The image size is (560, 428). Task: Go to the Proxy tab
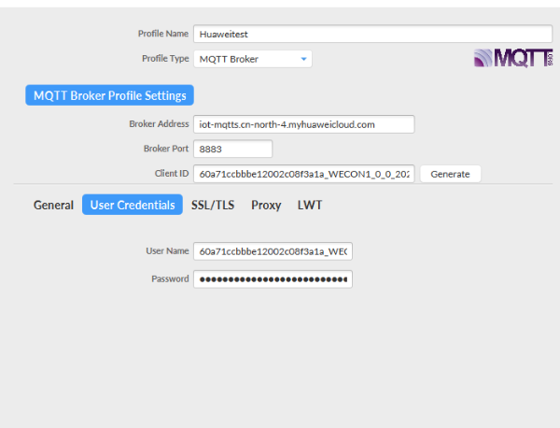coord(266,205)
